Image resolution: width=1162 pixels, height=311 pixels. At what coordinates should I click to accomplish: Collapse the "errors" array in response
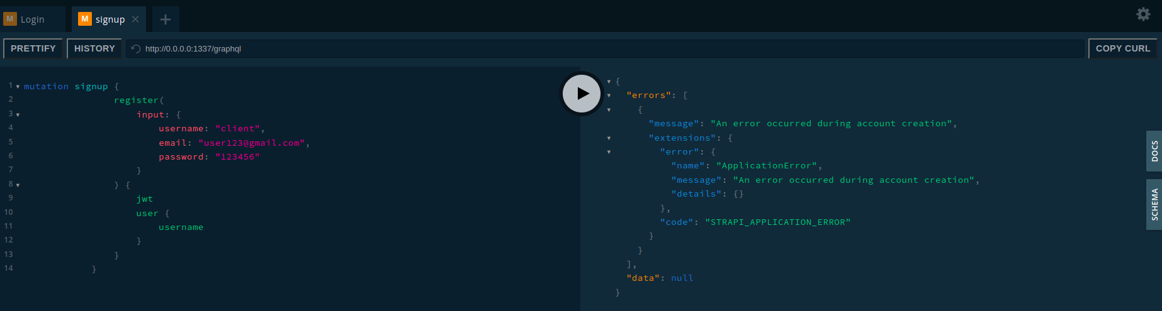coord(609,95)
